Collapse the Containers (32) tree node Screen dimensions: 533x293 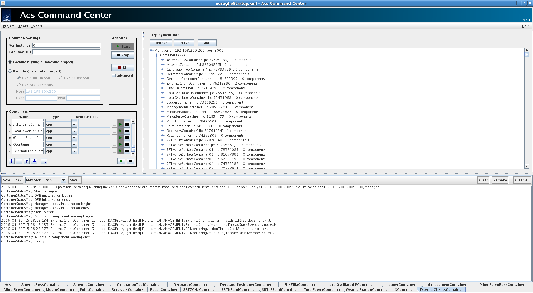tap(157, 55)
